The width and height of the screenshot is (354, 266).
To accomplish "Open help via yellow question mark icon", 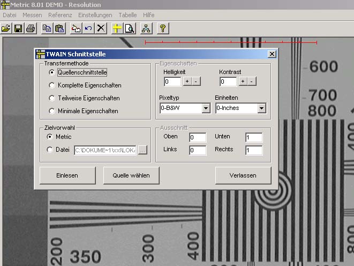I will click(163, 28).
